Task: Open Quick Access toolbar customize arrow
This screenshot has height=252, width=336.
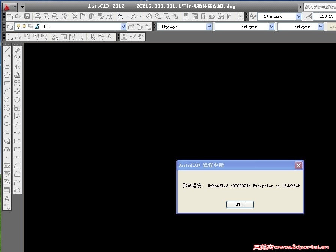Action: click(22, 7)
